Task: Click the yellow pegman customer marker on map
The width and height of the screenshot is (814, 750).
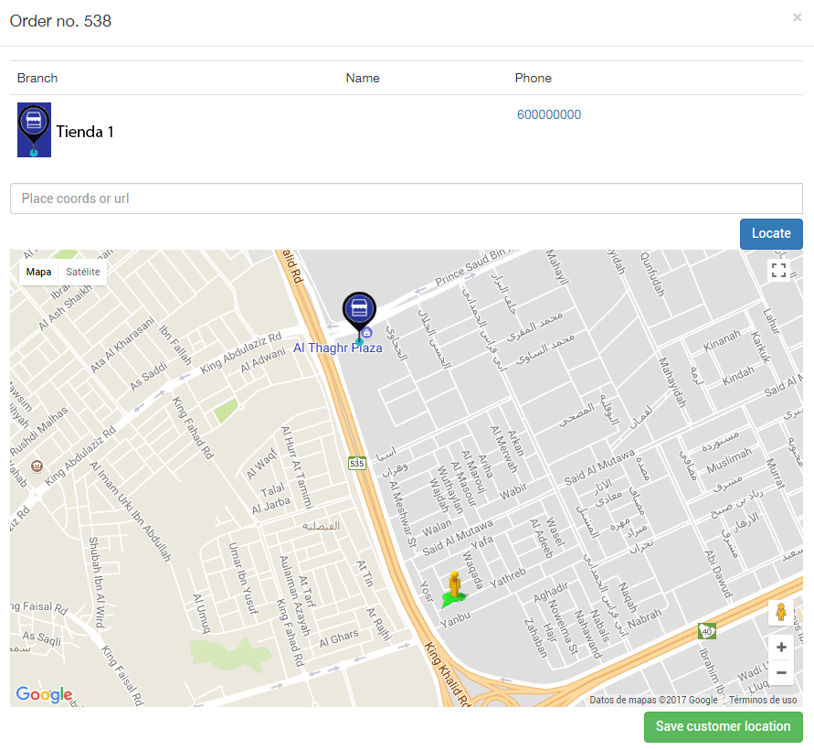Action: pos(454,589)
